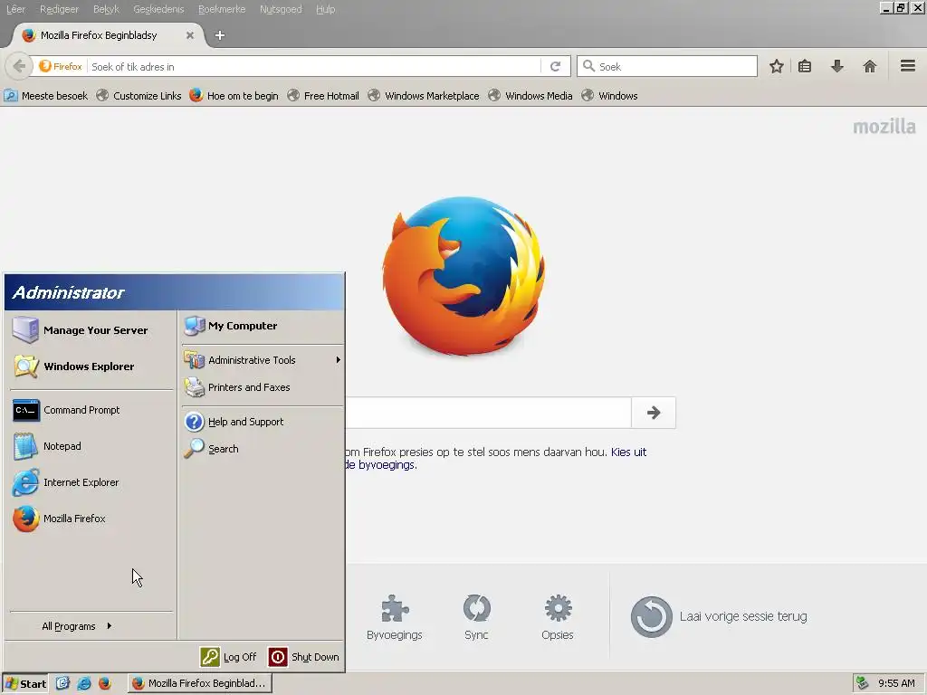Open Help and Support
This screenshot has height=695, width=927.
pos(263,422)
